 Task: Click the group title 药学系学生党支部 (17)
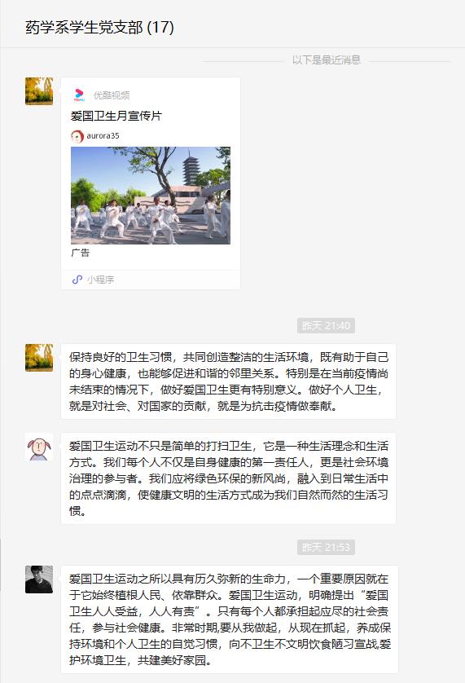tap(99, 28)
